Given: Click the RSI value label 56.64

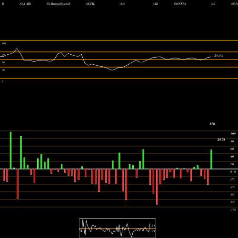Looking at the screenshot, I should tap(219, 56).
